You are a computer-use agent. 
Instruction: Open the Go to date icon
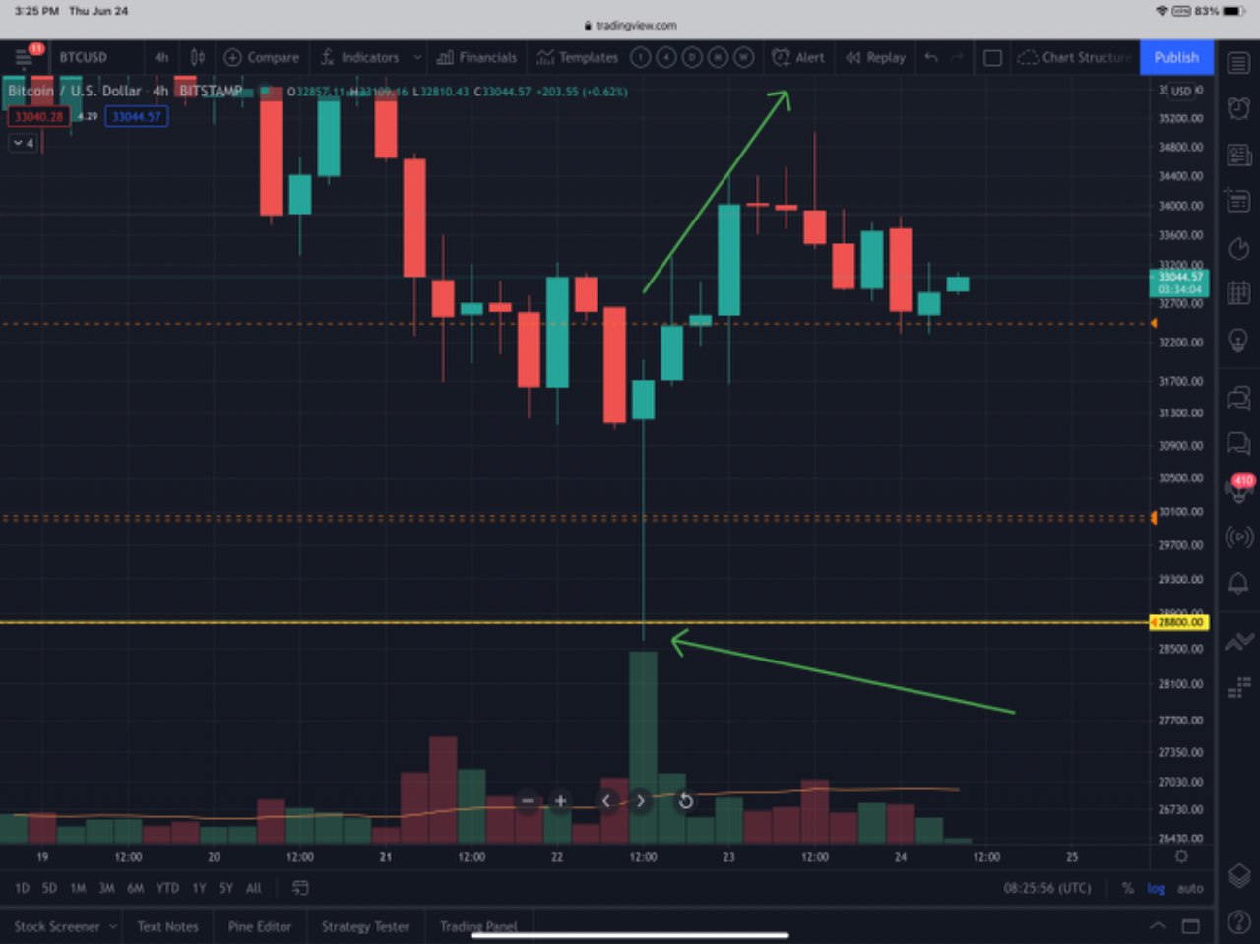point(301,888)
